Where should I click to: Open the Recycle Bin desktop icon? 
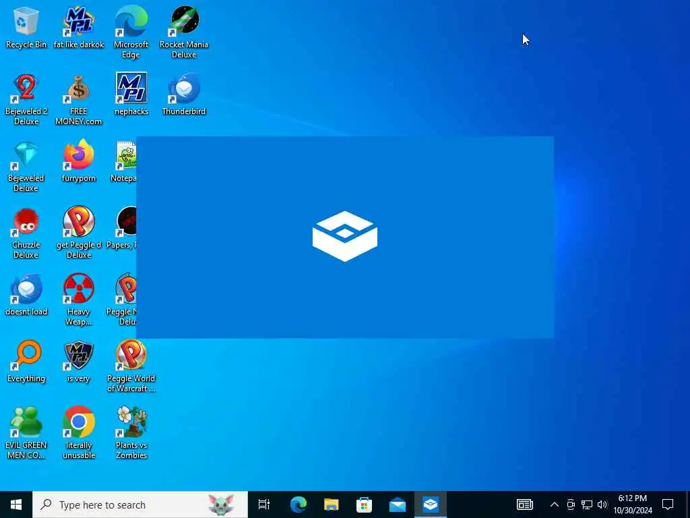(x=26, y=27)
